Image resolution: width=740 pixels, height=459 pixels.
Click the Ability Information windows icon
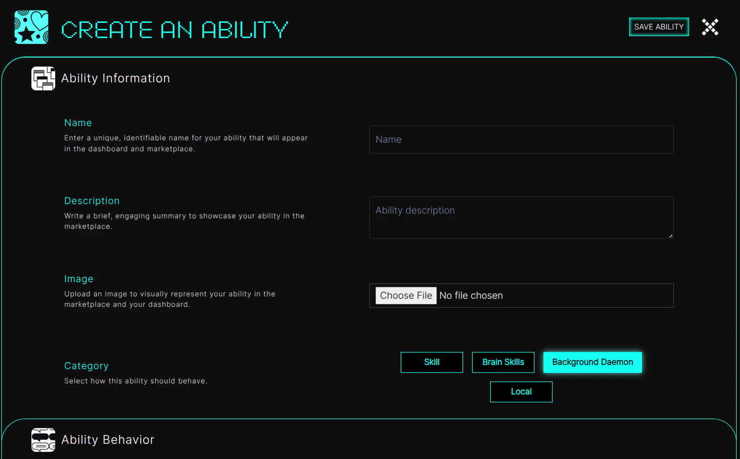[x=43, y=78]
